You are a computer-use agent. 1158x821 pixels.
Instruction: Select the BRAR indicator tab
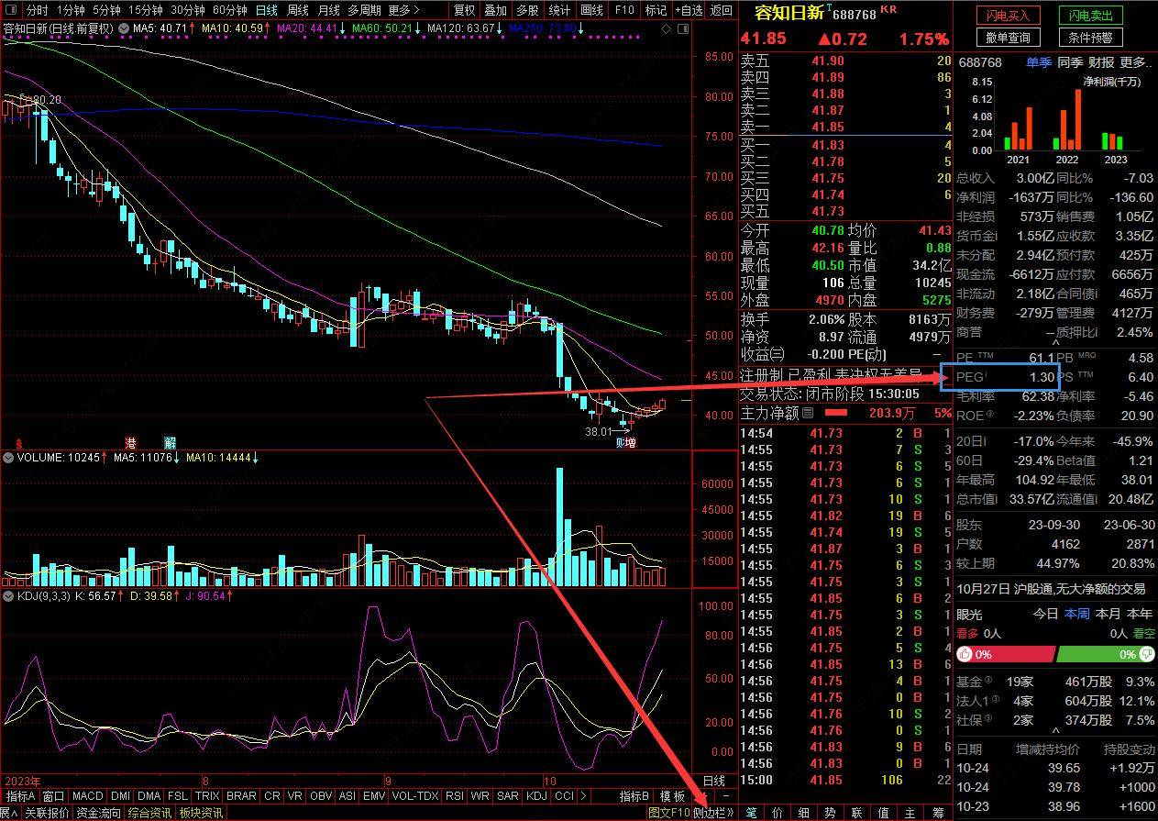tap(241, 796)
